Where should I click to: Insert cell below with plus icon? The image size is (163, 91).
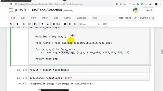pyautogui.click(x=17, y=24)
